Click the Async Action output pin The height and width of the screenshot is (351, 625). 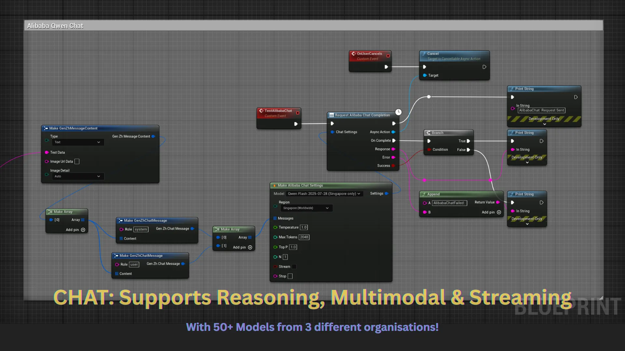pyautogui.click(x=393, y=132)
